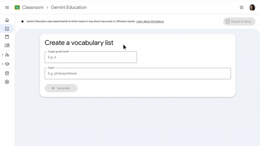The image size is (260, 146).
Task: Open archived classes sidebar icon
Action: (7, 73)
